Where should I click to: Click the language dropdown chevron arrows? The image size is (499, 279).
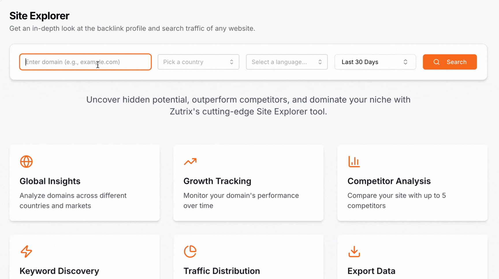pos(320,62)
